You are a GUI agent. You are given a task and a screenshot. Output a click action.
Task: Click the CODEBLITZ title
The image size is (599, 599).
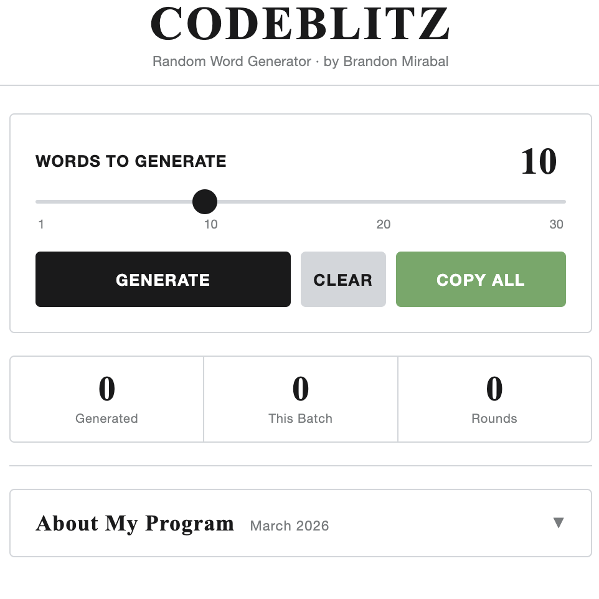(299, 25)
